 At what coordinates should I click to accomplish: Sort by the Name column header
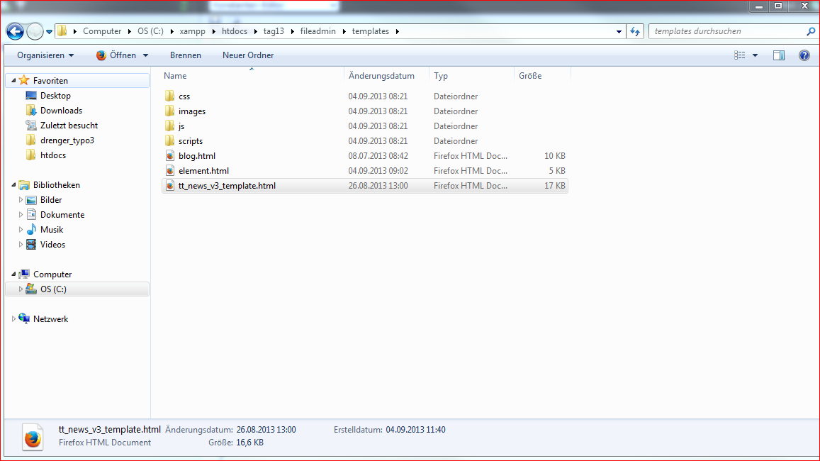point(252,76)
